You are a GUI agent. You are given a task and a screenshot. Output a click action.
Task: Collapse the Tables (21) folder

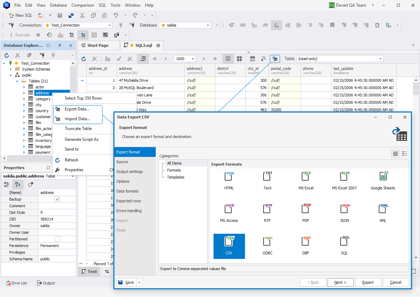17,81
